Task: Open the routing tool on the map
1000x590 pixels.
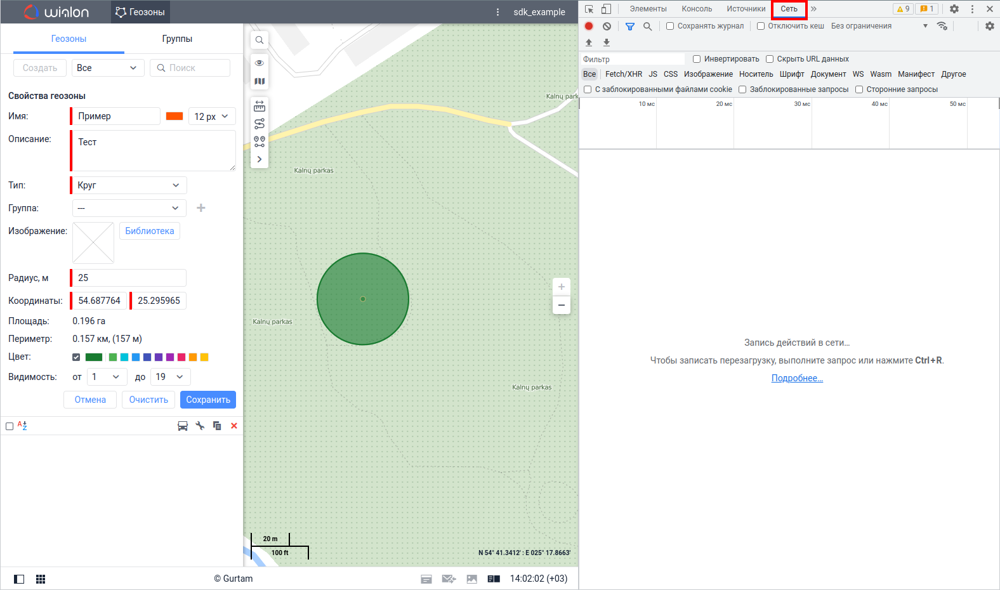Action: coord(260,124)
